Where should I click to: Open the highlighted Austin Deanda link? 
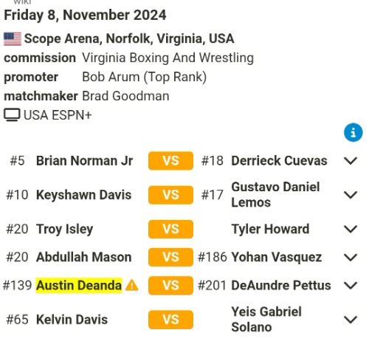(x=79, y=286)
